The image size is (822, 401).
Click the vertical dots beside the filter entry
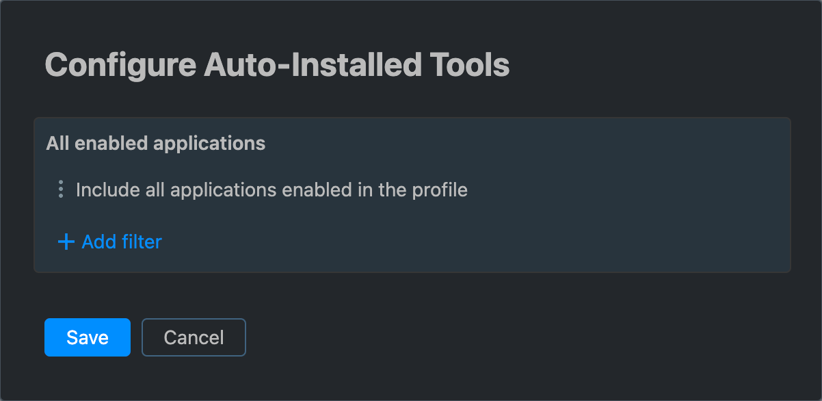[x=60, y=190]
